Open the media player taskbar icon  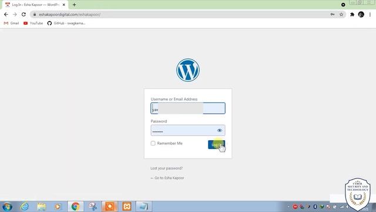pyautogui.click(x=58, y=207)
